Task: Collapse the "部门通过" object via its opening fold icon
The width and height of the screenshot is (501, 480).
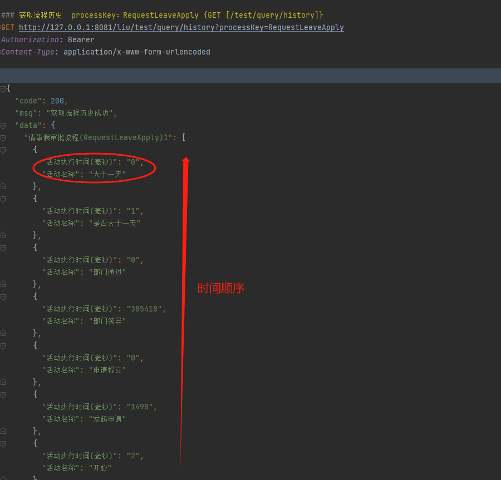Action: 3,248
